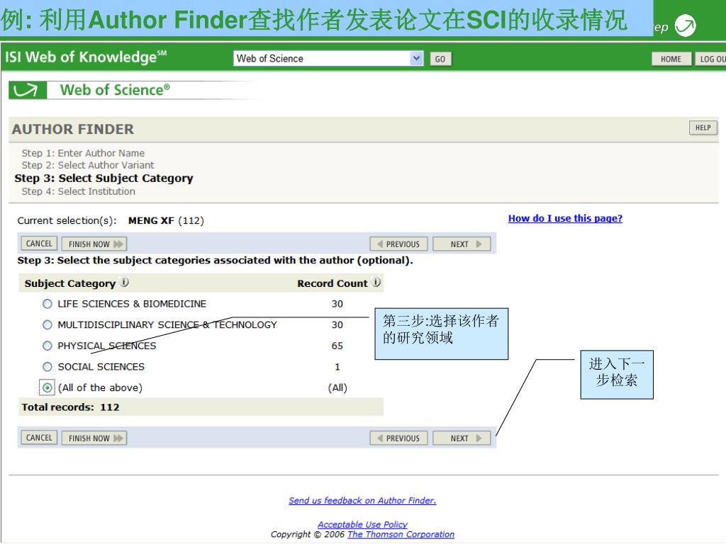Click the AUTHOR FINDER heading
This screenshot has height=544, width=726.
pos(73,129)
